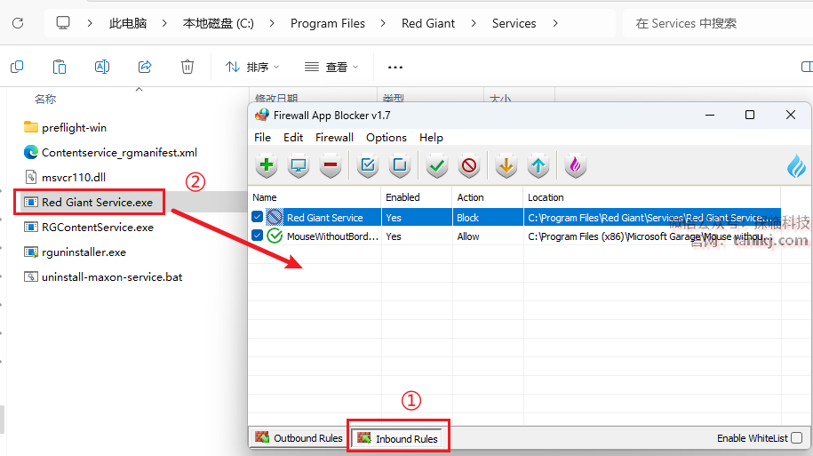Sort rules by Name column header

[x=315, y=197]
